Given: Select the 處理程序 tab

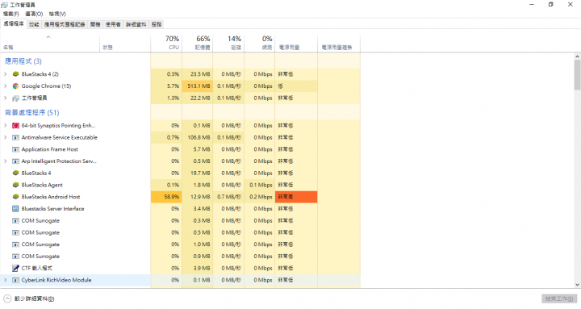Looking at the screenshot, I should tap(14, 23).
